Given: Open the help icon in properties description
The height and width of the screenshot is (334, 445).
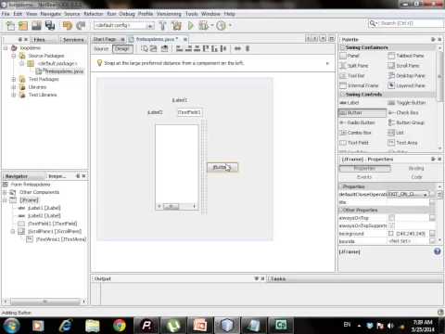Looking at the screenshot, I should click(x=438, y=251).
